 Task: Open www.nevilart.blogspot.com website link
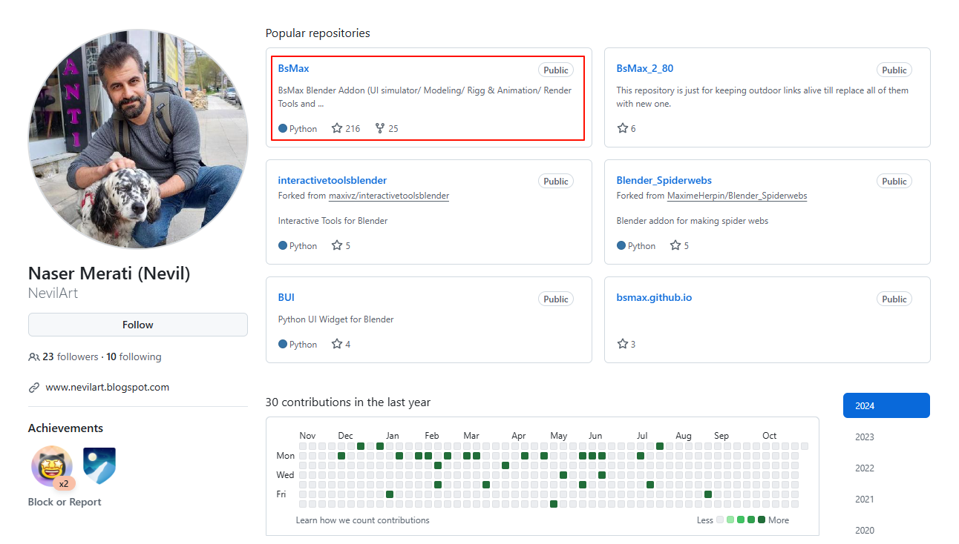pos(107,387)
